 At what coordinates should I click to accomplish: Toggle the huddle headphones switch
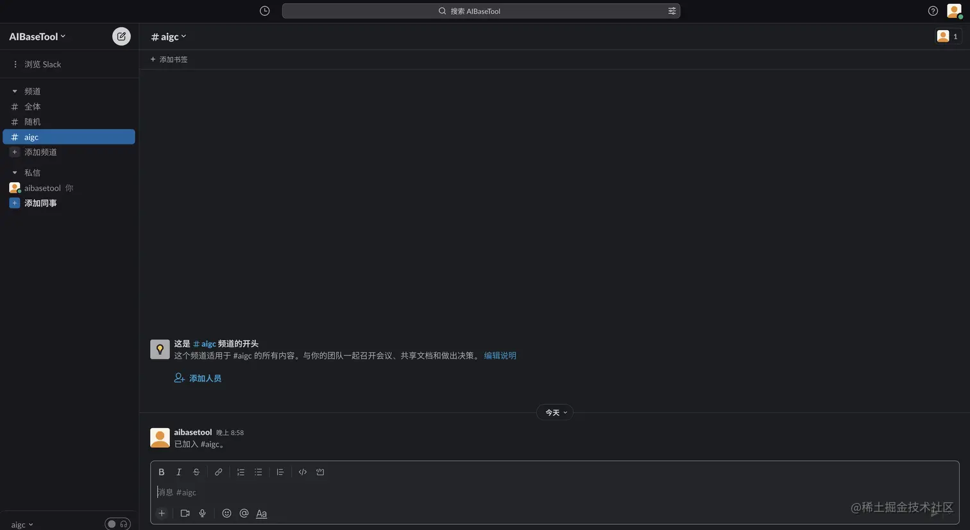tap(117, 524)
